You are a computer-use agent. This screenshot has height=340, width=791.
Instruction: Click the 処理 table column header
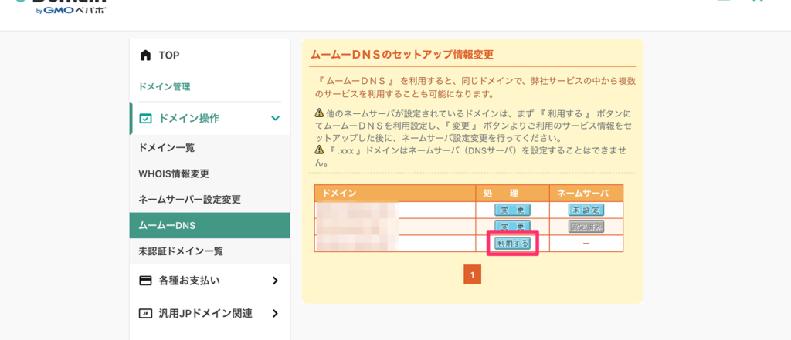pos(512,193)
